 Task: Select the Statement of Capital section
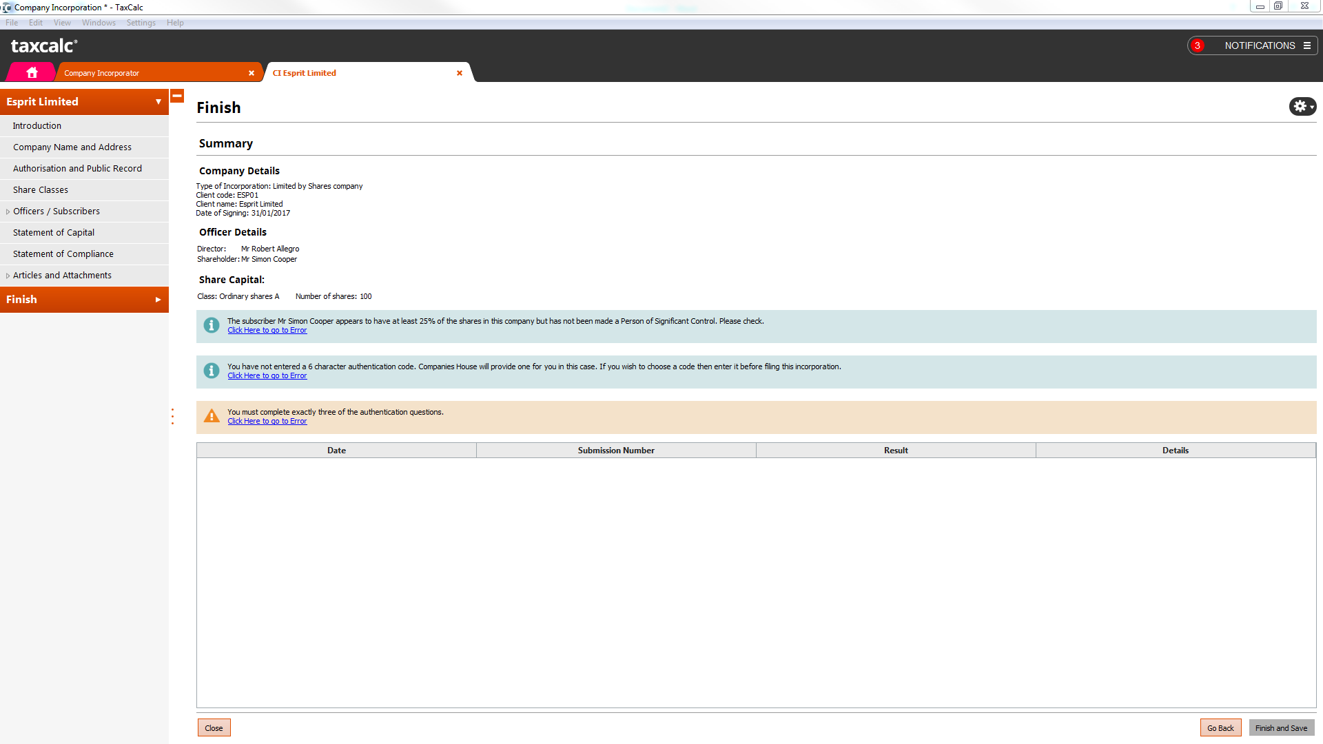[x=54, y=233]
